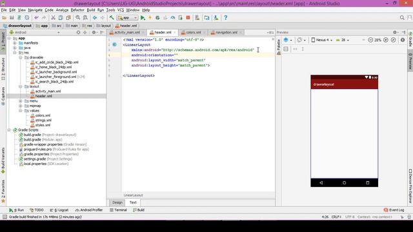Collapse the Gradle Scripts node
This screenshot has height=232, width=413.
[x=9, y=130]
